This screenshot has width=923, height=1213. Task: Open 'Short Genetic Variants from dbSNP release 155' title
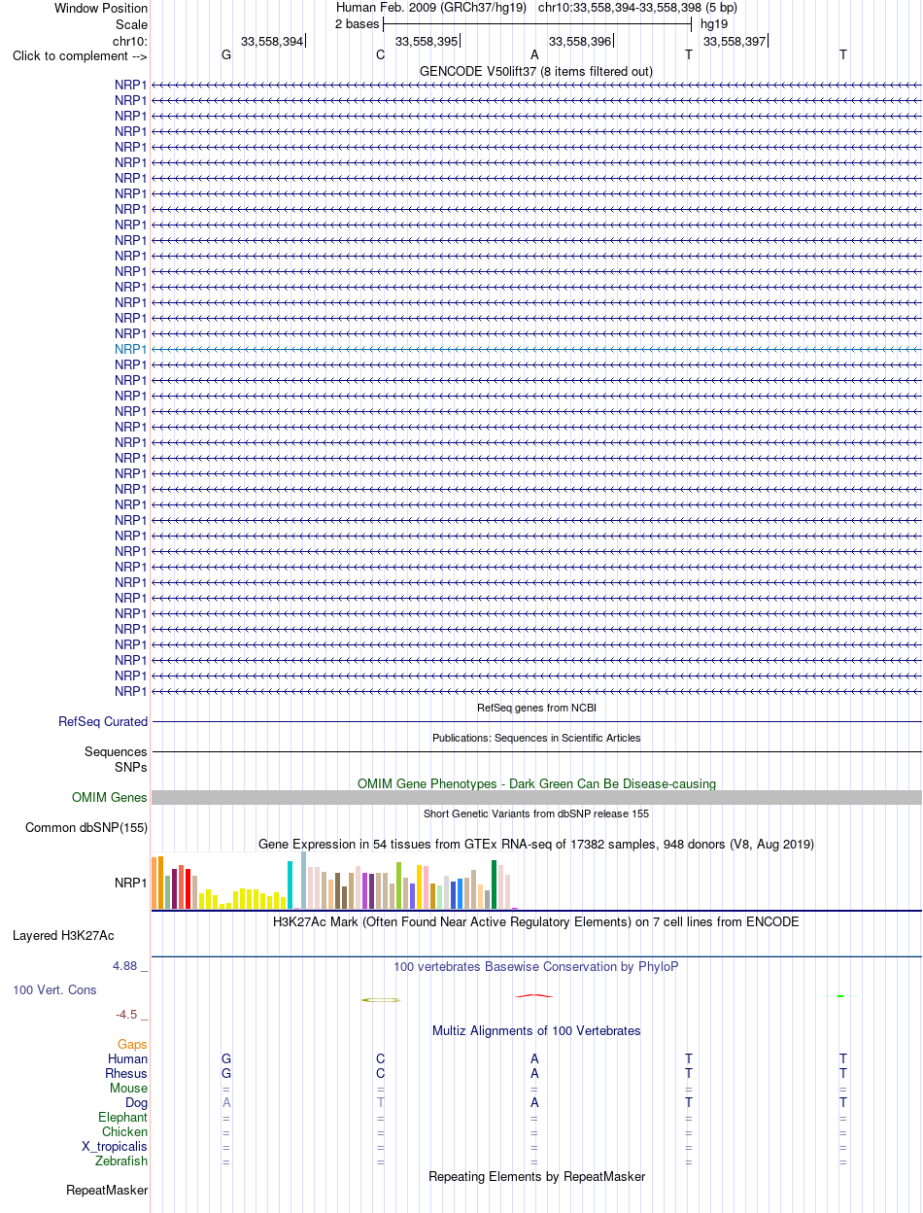pyautogui.click(x=536, y=814)
